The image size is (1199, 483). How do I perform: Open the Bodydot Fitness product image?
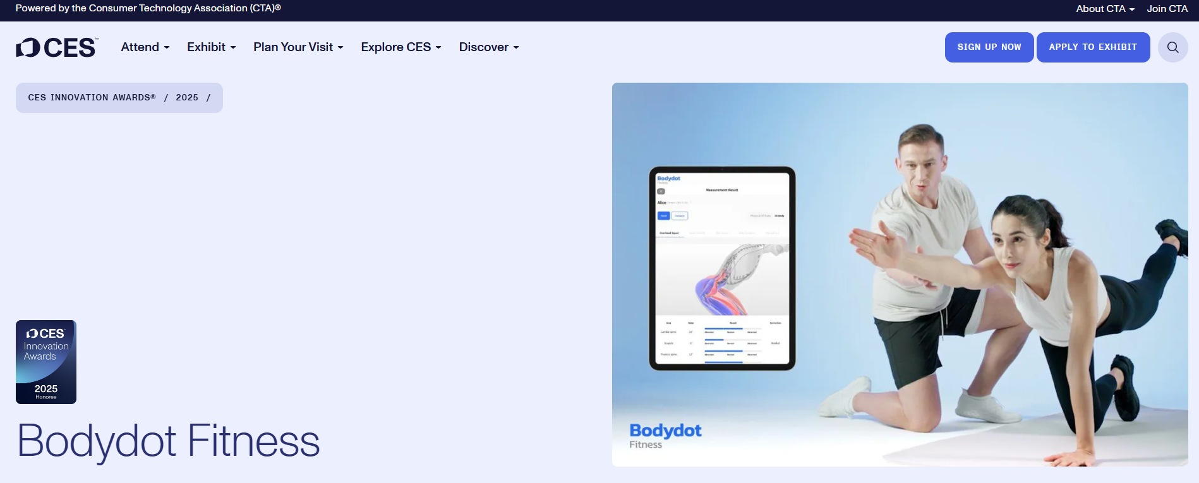click(x=900, y=275)
